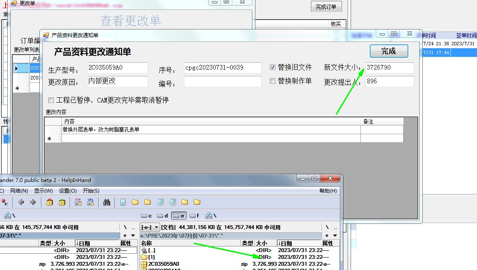Click the 新文件大小 field showing 3726790
477x270 pixels.
(389, 67)
